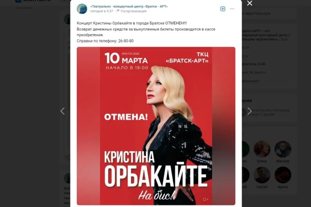The image size is (311, 207).
Task: Click the Госорганизация label with flag
Action: [132, 11]
